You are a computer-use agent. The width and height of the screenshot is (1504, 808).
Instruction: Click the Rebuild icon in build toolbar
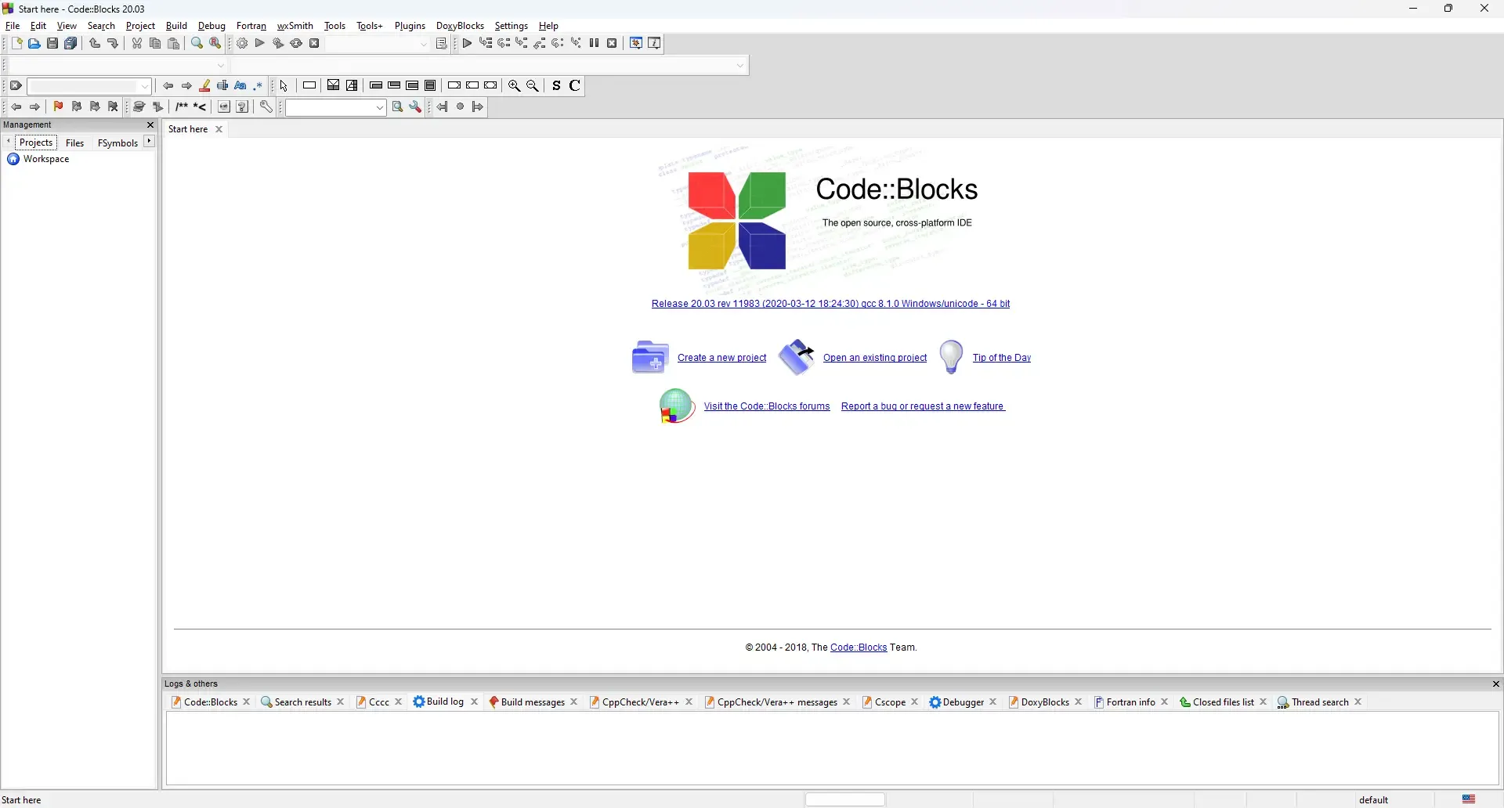coord(297,44)
